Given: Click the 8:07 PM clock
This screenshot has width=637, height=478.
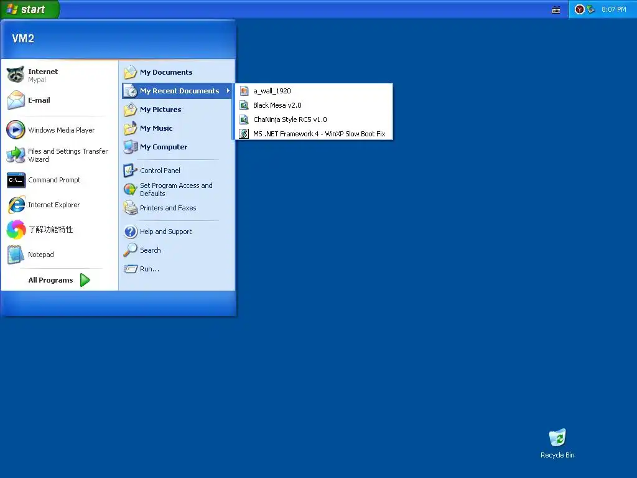Looking at the screenshot, I should tap(613, 9).
